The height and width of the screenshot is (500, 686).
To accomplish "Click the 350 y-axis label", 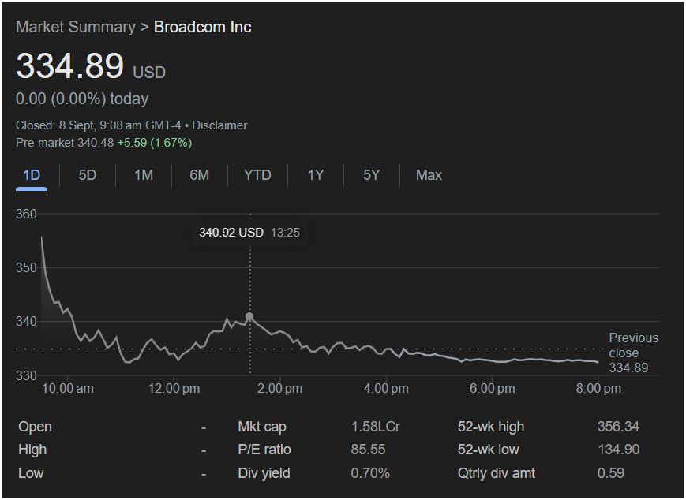I will pos(26,267).
